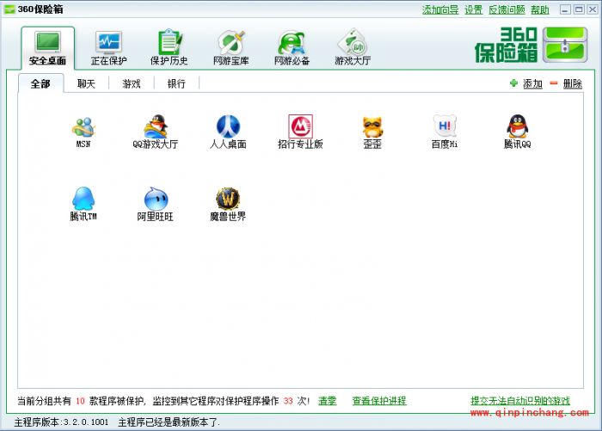This screenshot has height=431, width=602.
Task: Open the 游戏大厅 icon
Action: 353,42
